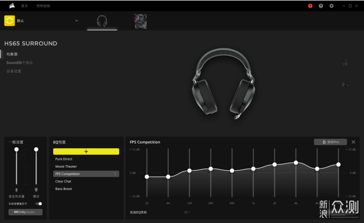Click the Unlock Pro button
The image size is (364, 223).
coord(330,142)
